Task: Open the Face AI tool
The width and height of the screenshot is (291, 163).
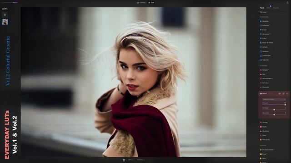Action: (264, 154)
